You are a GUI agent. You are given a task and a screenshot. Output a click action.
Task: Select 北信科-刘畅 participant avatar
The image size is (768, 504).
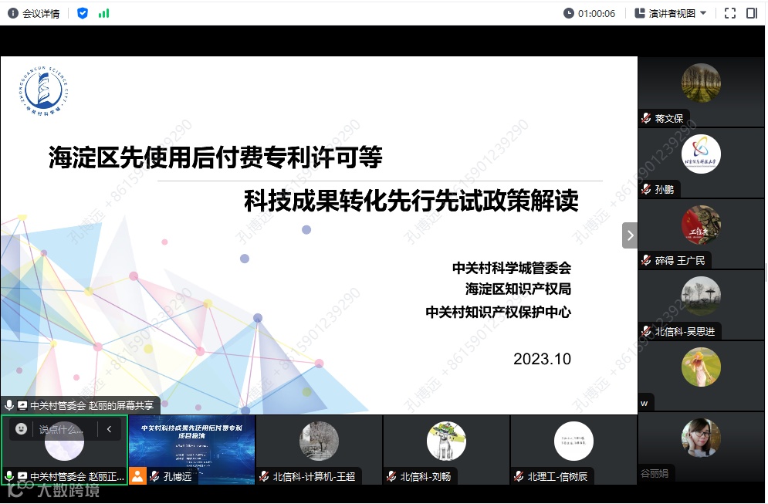point(446,441)
